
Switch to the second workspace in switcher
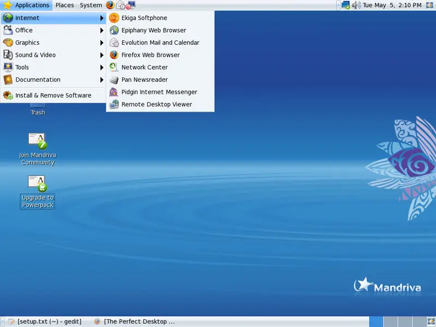pos(390,322)
